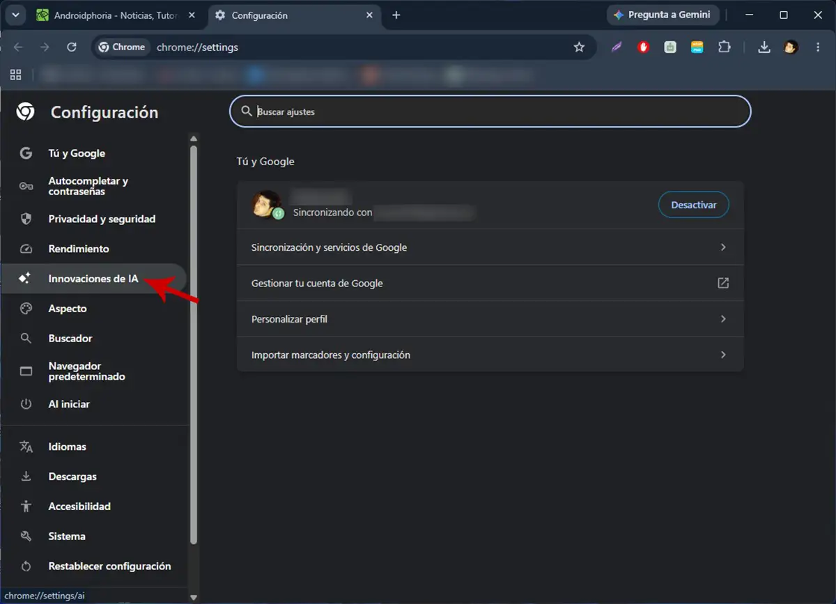
Task: Click the yellow card extension icon
Action: click(x=697, y=47)
